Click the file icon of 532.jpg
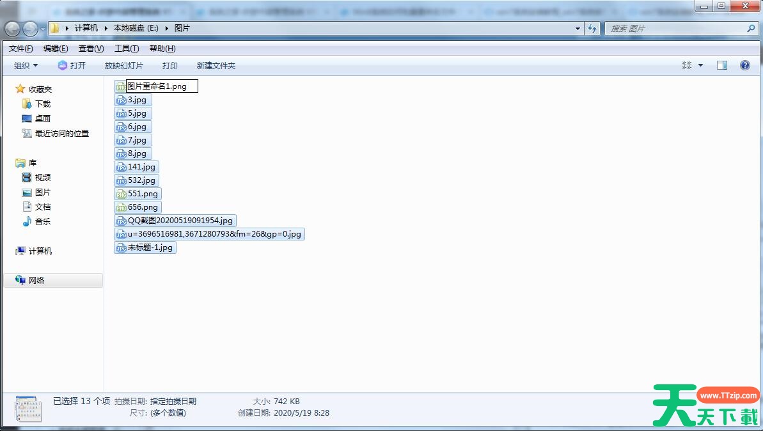 (121, 180)
